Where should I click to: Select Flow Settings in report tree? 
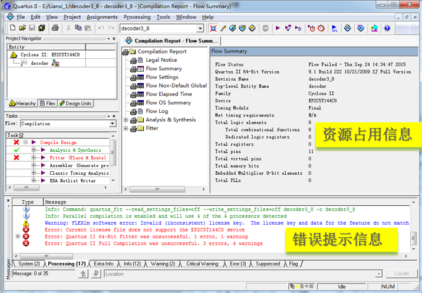click(x=162, y=77)
